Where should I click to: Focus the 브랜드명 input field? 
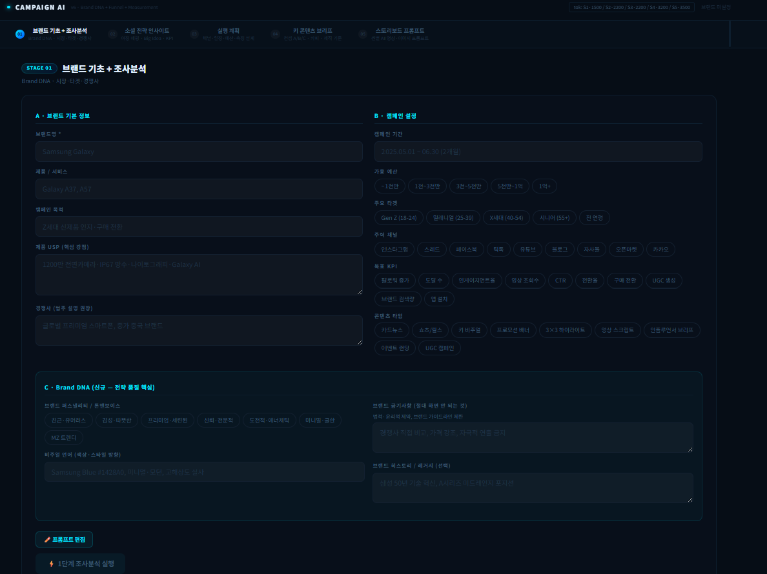(199, 152)
